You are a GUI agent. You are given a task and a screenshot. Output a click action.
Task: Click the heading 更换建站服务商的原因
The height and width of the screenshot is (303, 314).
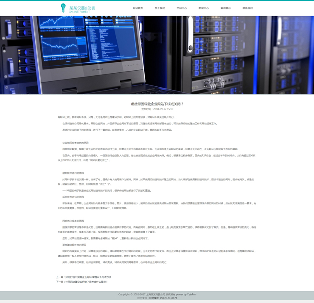[x=74, y=245]
